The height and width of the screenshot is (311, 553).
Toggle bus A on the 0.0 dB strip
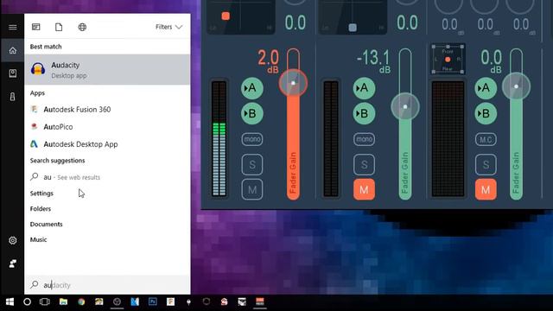pos(486,88)
